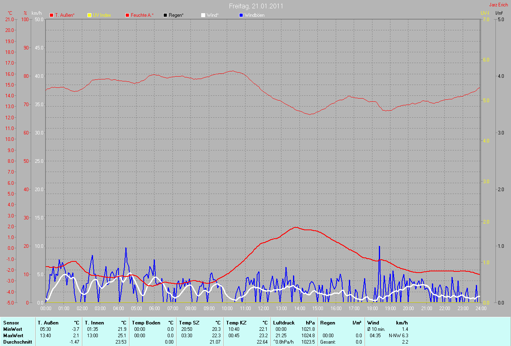Image resolution: width=511 pixels, height=346 pixels.
Task: Click the 'Temp SZ' column header
Action: pyautogui.click(x=188, y=322)
